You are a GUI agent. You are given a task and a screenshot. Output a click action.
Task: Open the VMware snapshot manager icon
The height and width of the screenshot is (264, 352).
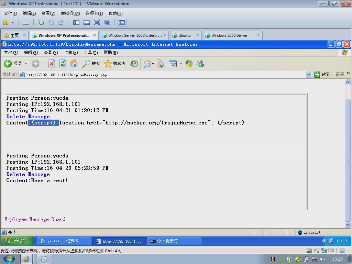[61, 22]
